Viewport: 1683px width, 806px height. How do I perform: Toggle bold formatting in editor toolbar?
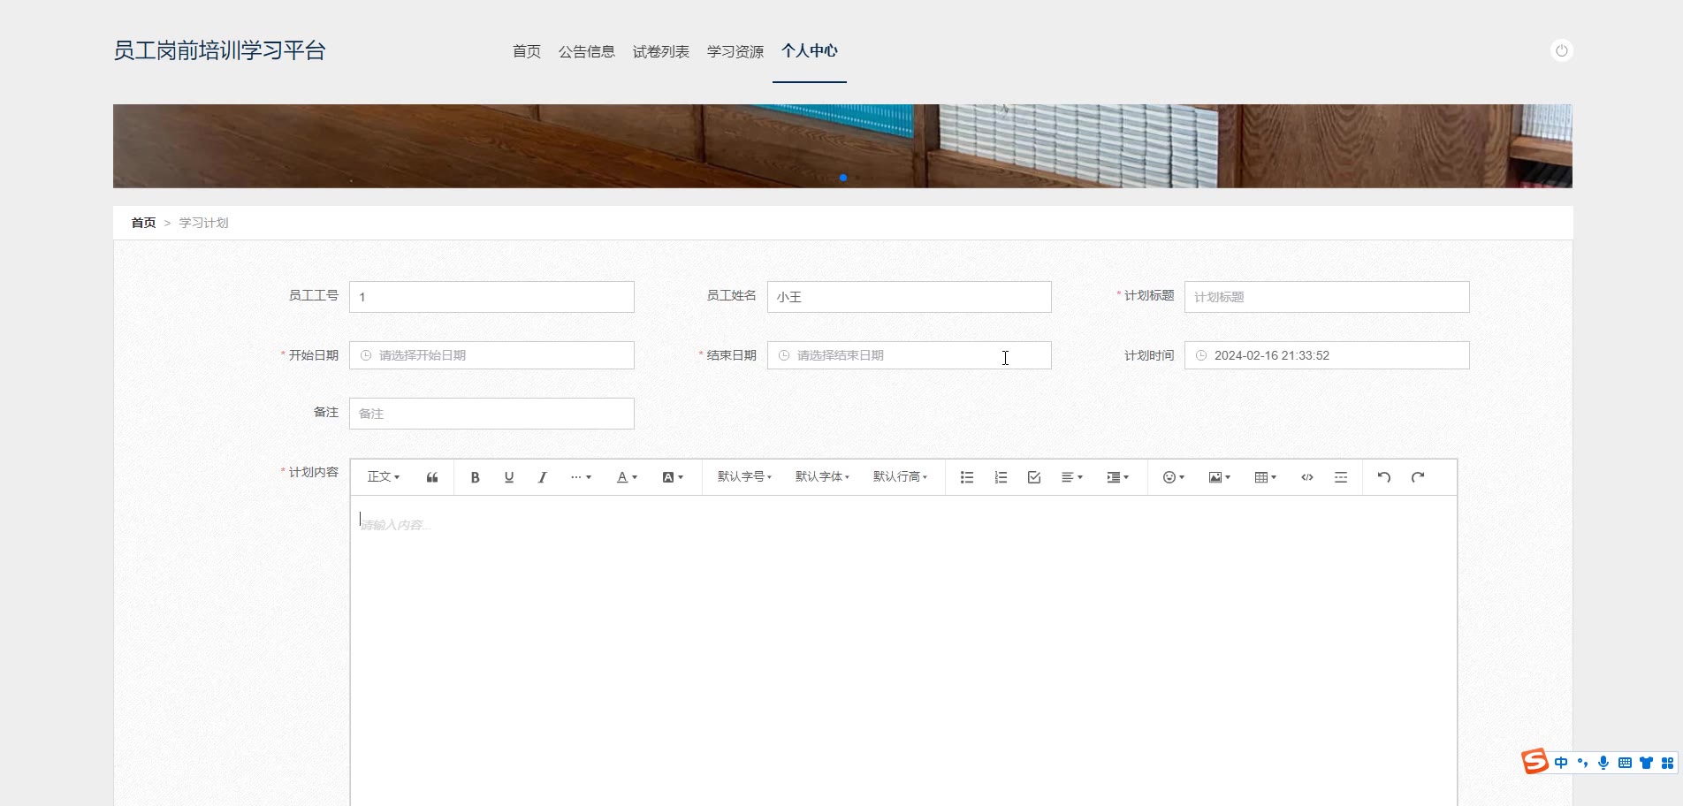[x=475, y=477]
